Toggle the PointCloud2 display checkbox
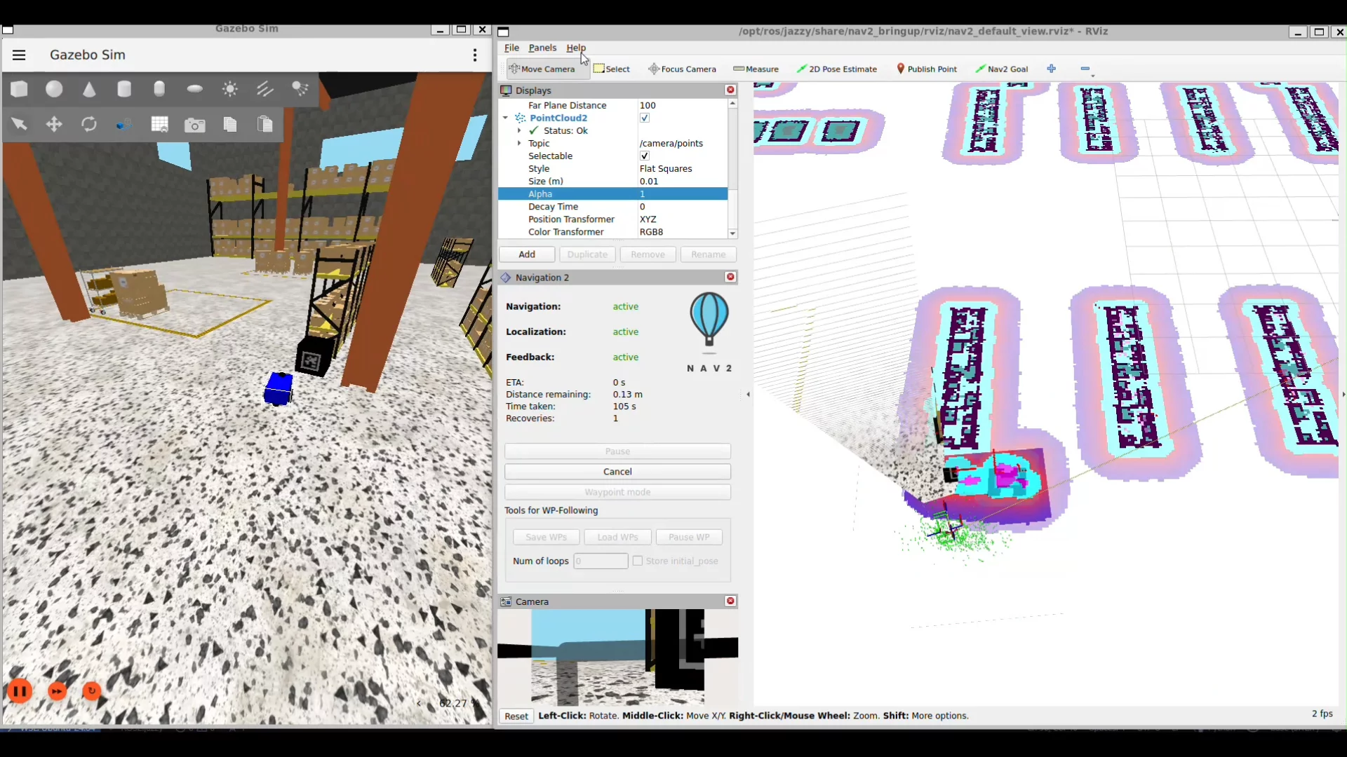 (644, 118)
